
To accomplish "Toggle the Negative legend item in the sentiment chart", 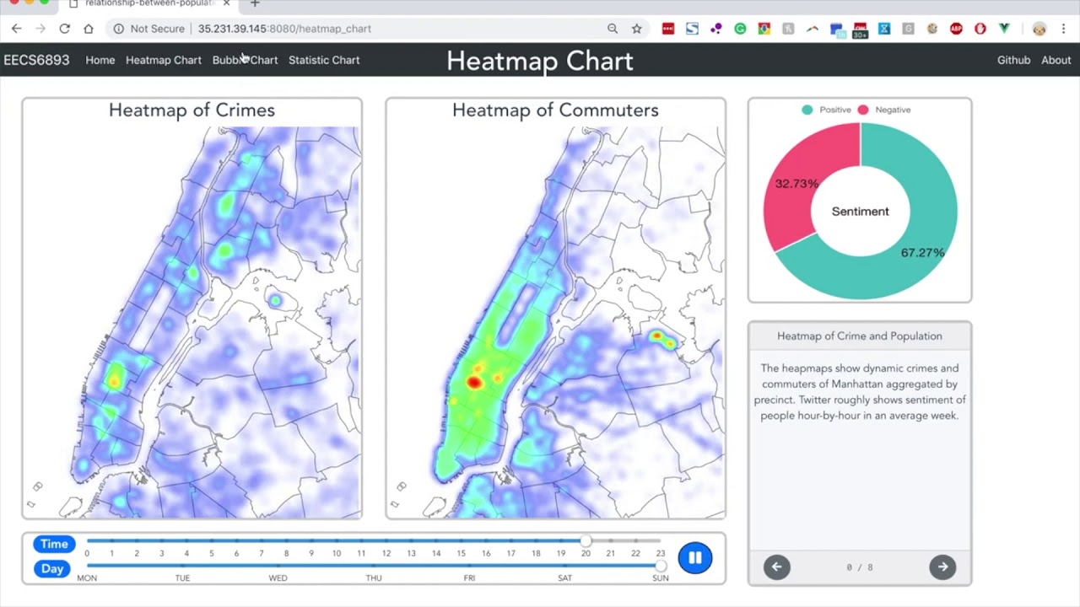I will coord(884,110).
